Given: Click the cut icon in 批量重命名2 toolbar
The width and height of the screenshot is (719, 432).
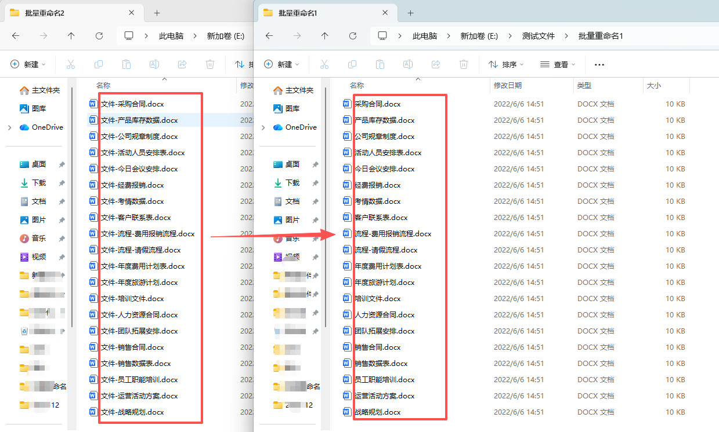Looking at the screenshot, I should coord(71,64).
